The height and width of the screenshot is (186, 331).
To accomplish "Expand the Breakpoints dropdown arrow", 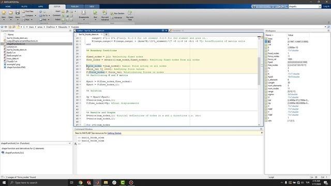I will coord(84,20).
